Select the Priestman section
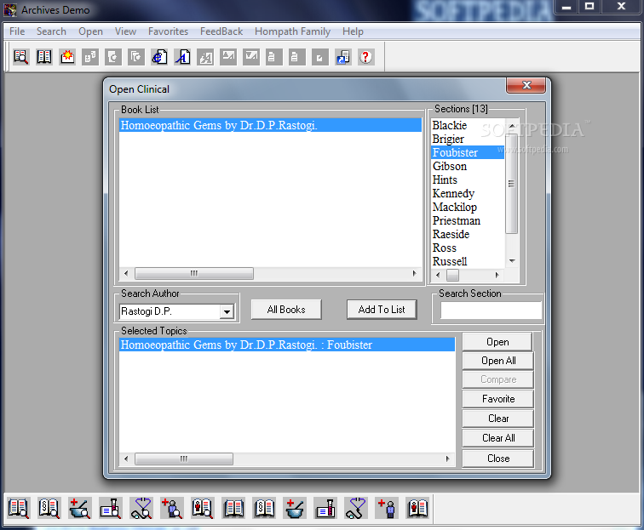The height and width of the screenshot is (530, 644). (468, 220)
